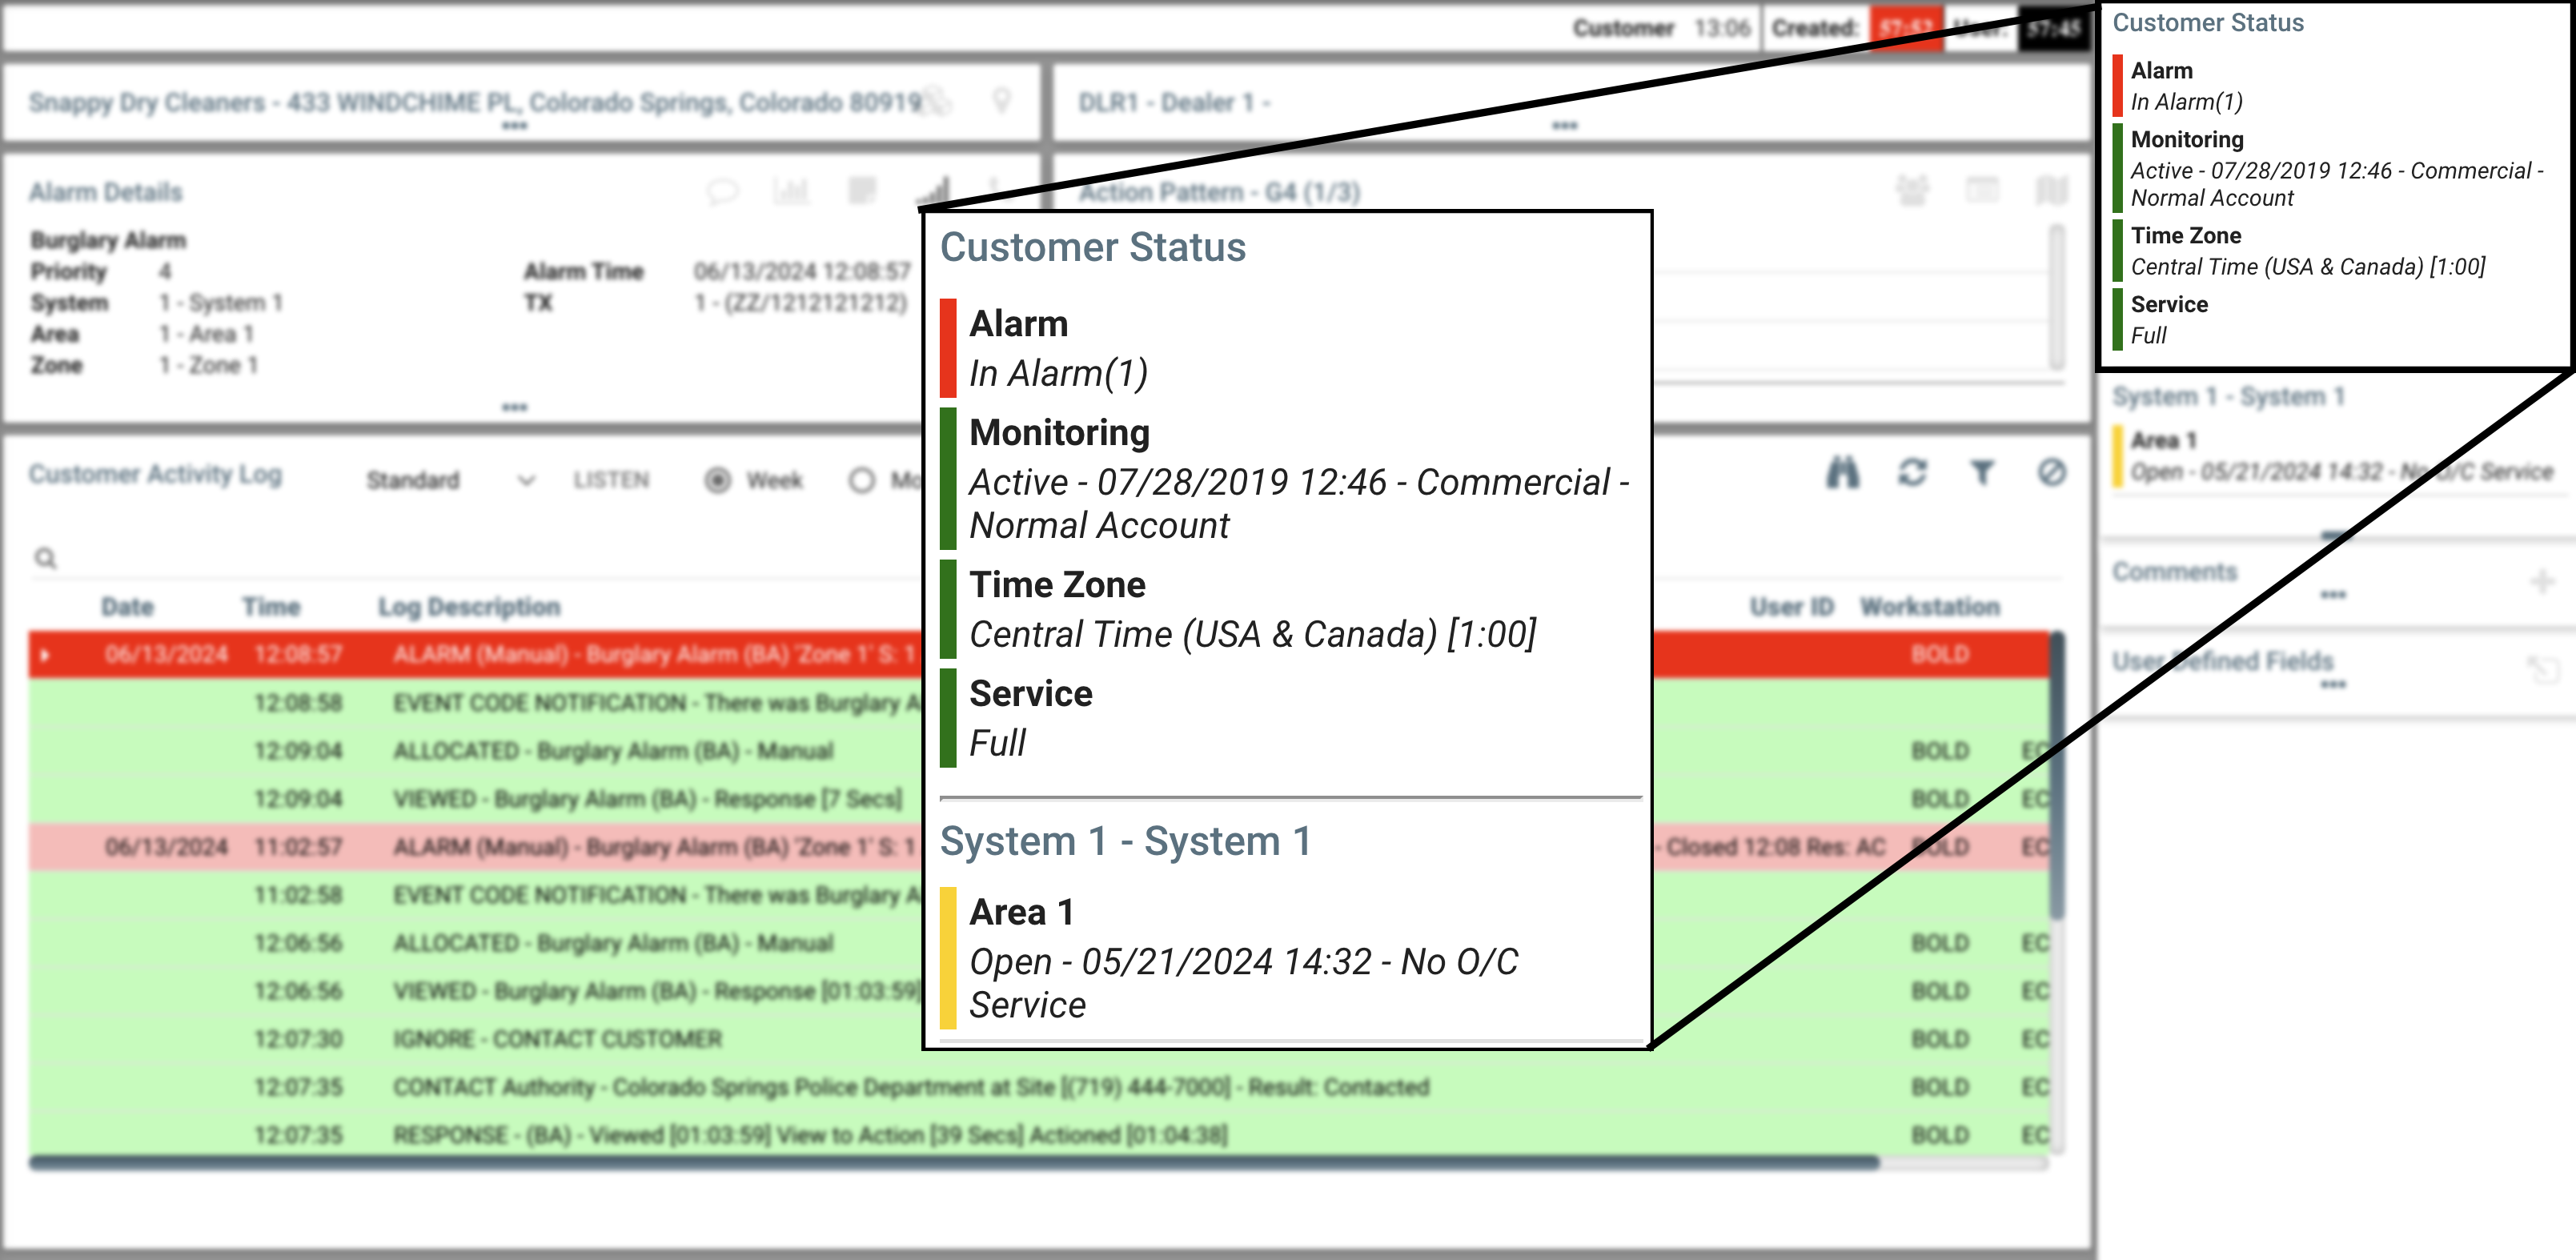Expand the 12:08:57 alarm row arrow
2576x1260 pixels.
46,656
